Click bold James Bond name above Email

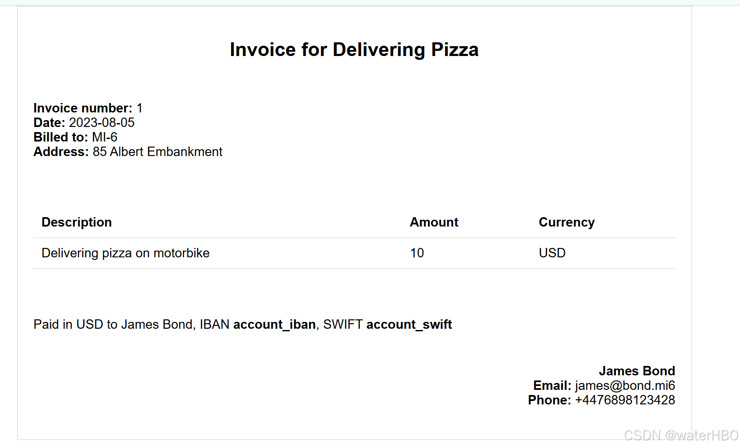pos(636,371)
